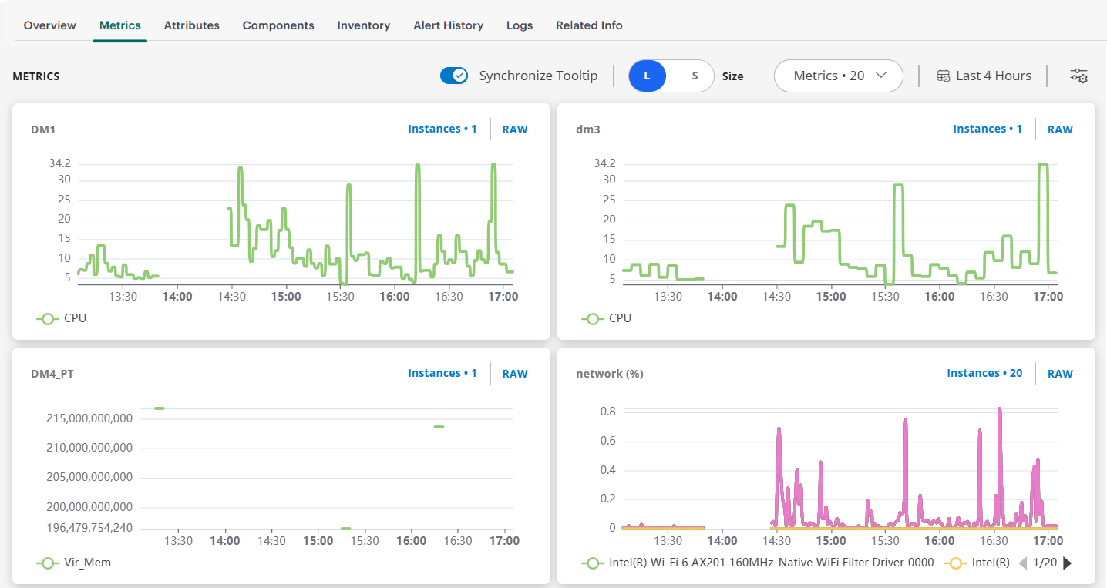
Task: Click Instances • 1 link in dm3 card
Action: tap(988, 129)
